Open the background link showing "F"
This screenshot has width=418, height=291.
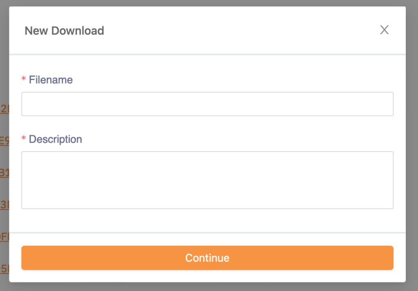[4, 237]
